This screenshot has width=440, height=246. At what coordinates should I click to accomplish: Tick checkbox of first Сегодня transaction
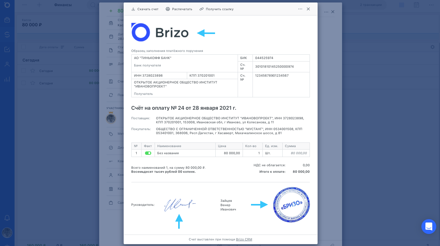point(24,71)
